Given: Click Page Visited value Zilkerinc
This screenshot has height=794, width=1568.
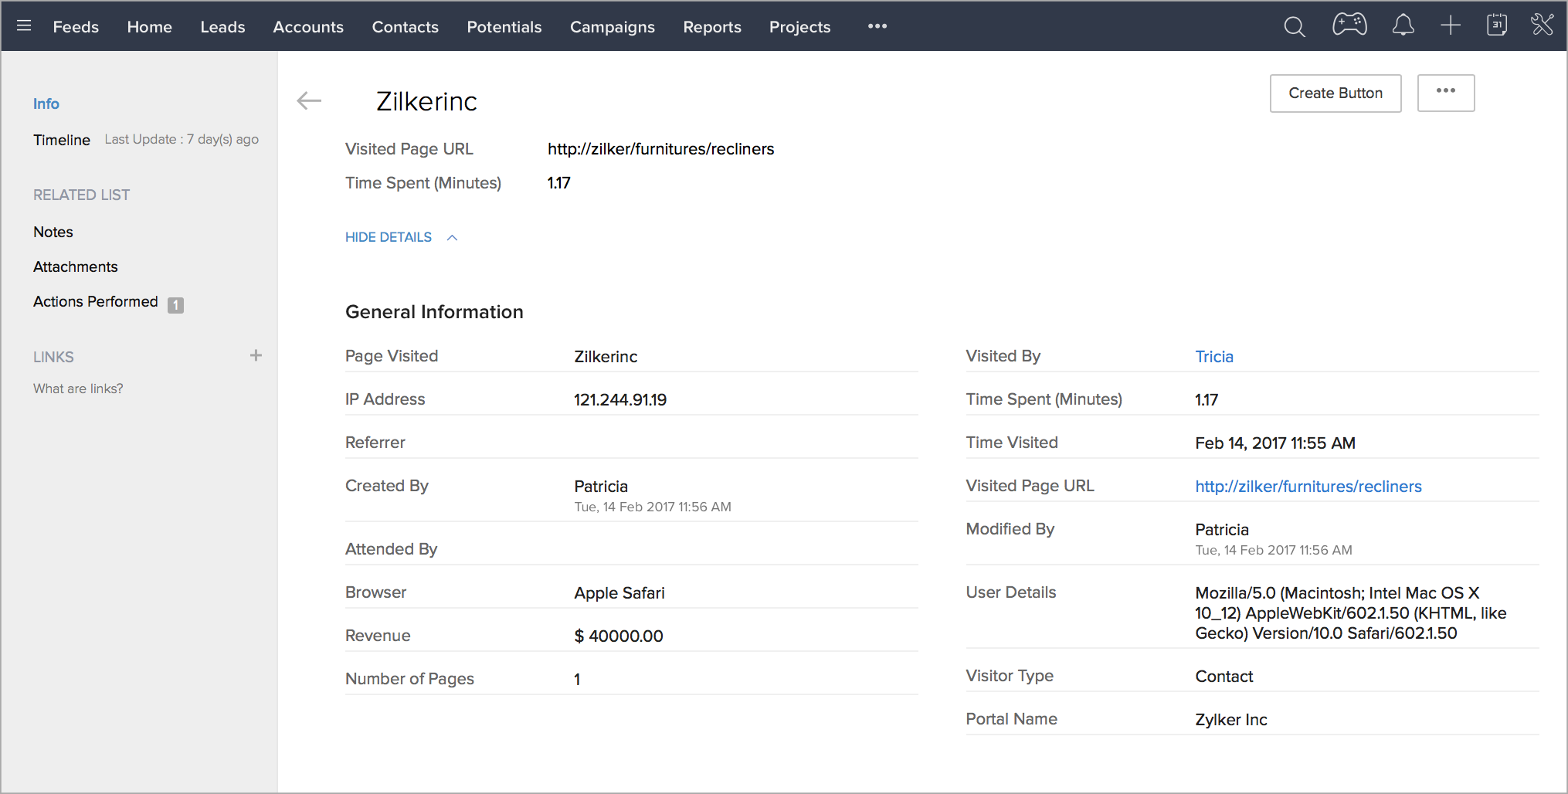Looking at the screenshot, I should pos(606,357).
